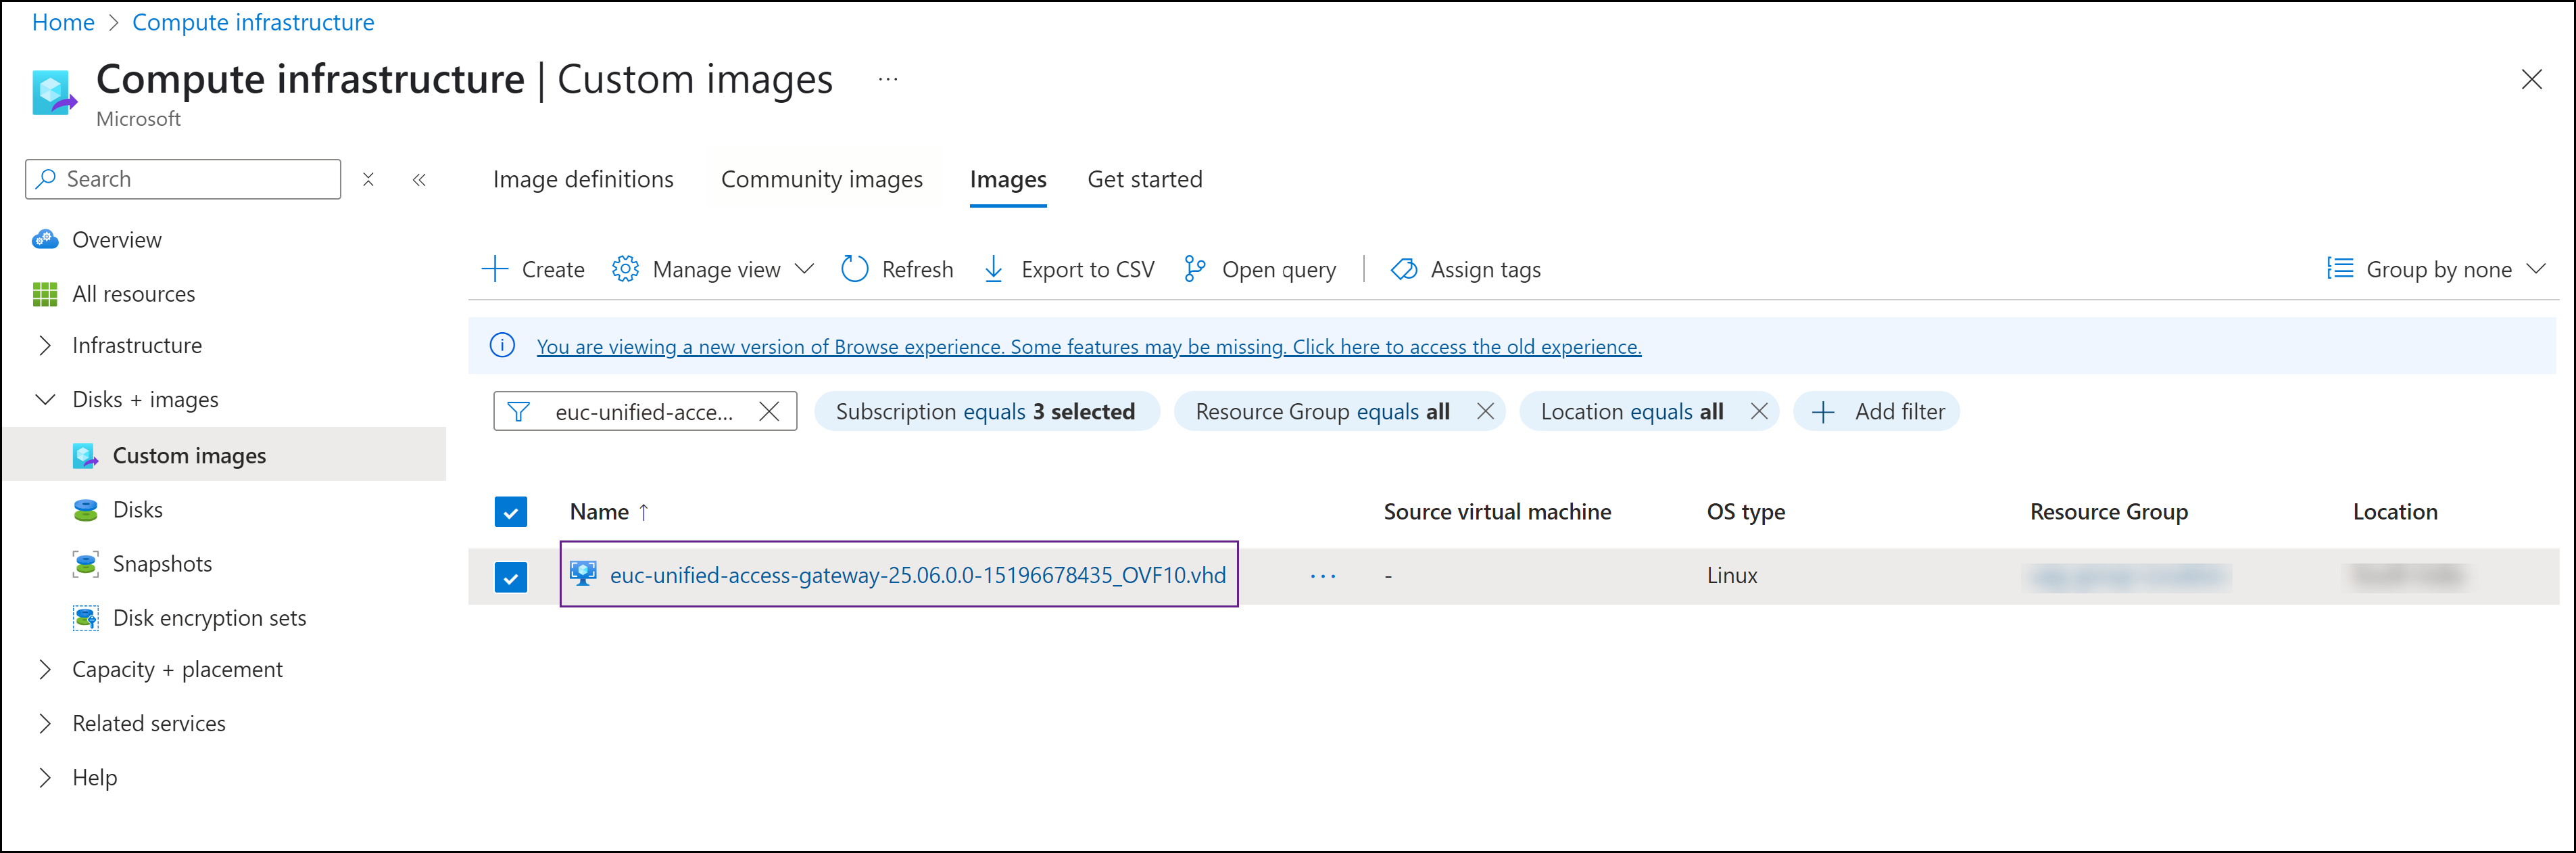Image resolution: width=2576 pixels, height=853 pixels.
Task: Open the Group by none dropdown
Action: pyautogui.click(x=2436, y=269)
